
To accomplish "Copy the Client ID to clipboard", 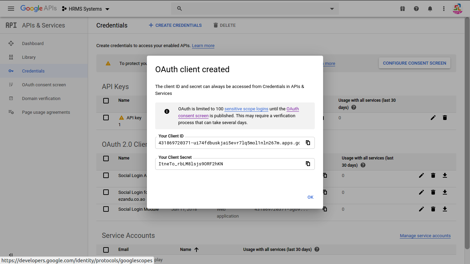I will point(308,143).
